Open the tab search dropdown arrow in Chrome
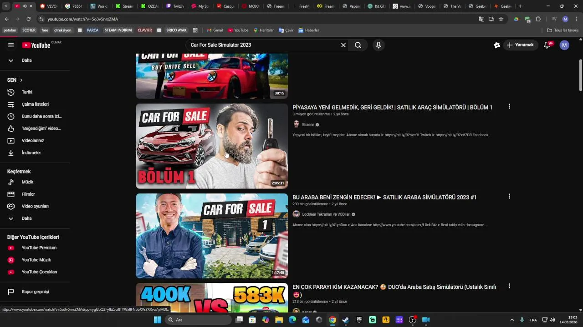This screenshot has width=583, height=327. pyautogui.click(x=6, y=6)
